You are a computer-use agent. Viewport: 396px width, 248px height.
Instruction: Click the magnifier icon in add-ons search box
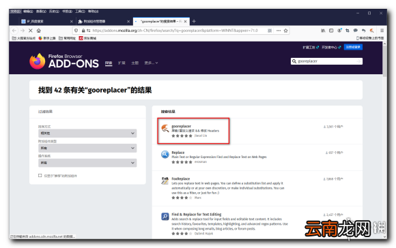(x=294, y=61)
